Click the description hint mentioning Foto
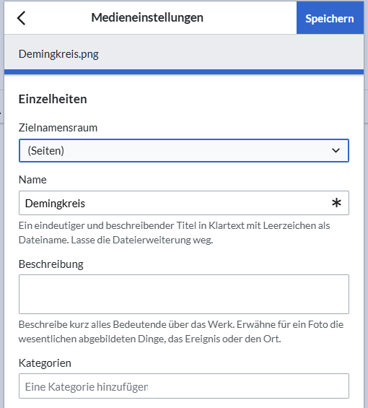Image resolution: width=368 pixels, height=408 pixels. [181, 331]
